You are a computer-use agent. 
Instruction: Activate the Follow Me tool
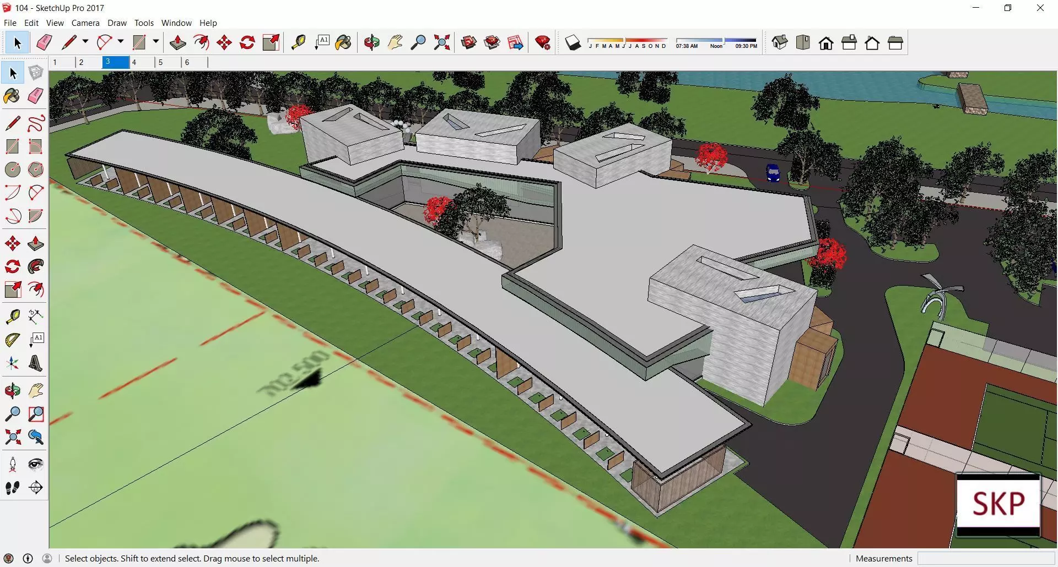point(36,266)
